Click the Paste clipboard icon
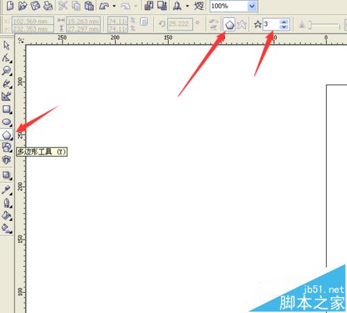The height and width of the screenshot is (313, 347). click(89, 6)
